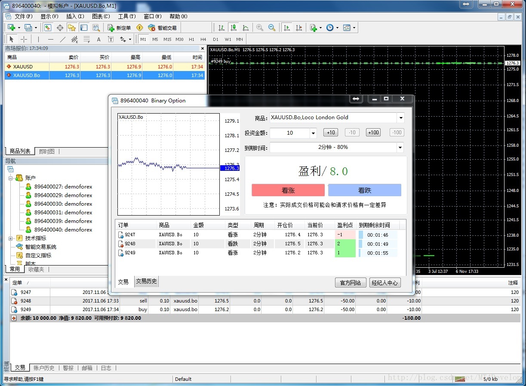526x386 pixels.
Task: Toggle the D1 timeframe button
Action: pyautogui.click(x=215, y=39)
